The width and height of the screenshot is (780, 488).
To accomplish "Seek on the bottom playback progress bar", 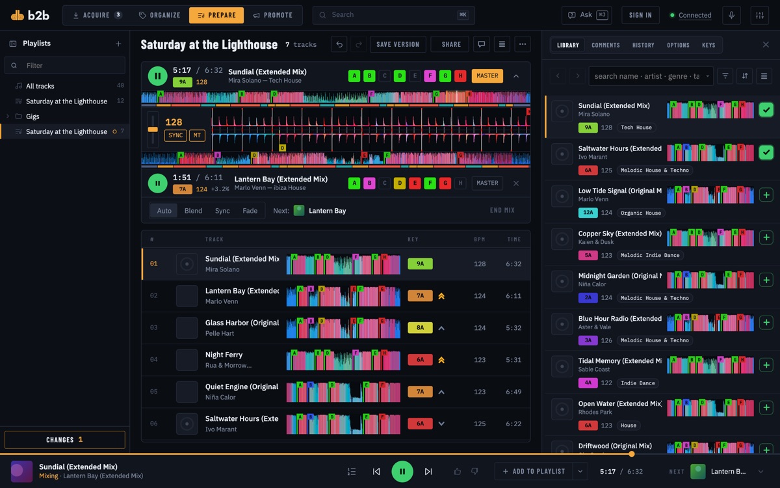I will tap(390, 454).
